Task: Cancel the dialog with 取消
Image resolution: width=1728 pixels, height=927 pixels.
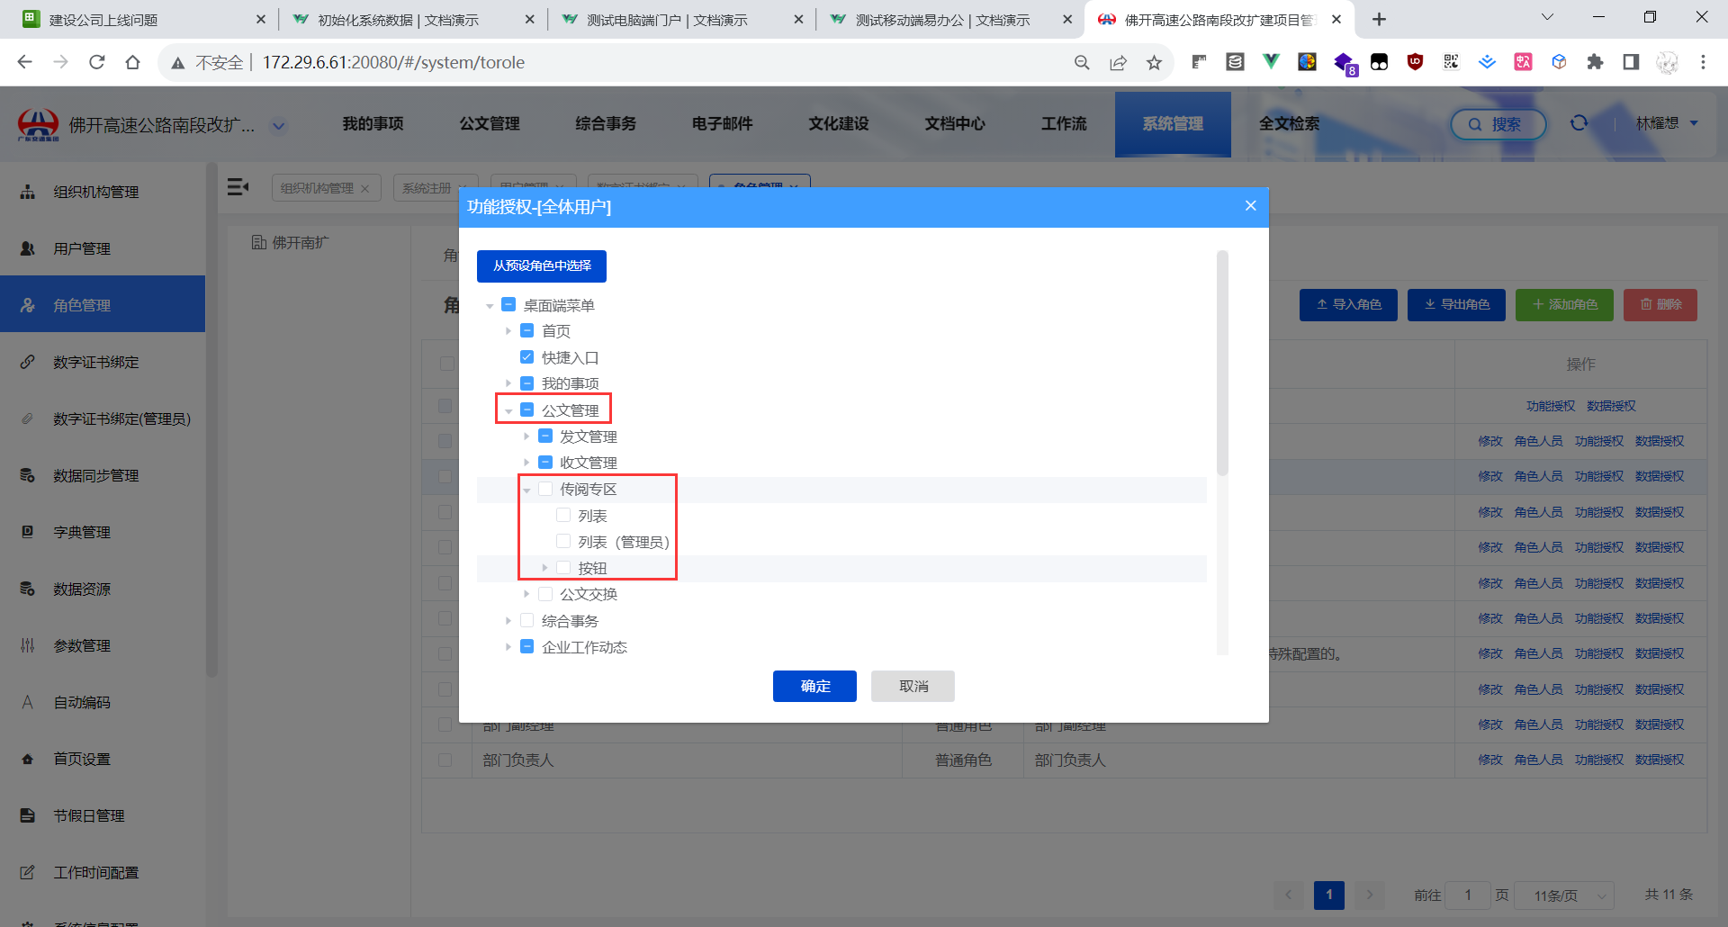Action: (913, 686)
